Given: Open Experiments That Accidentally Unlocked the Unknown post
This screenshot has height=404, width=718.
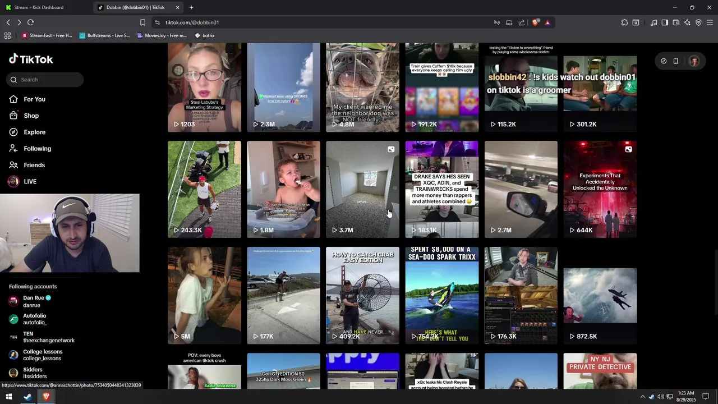Looking at the screenshot, I should (x=600, y=190).
